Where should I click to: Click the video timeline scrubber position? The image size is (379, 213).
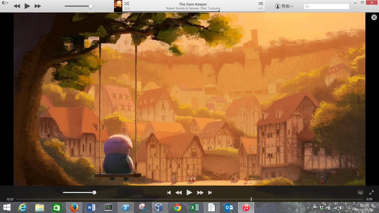(251, 199)
